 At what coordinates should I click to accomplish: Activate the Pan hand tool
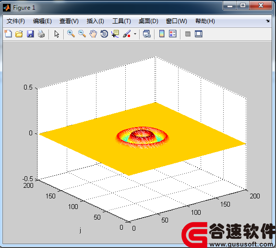93,34
